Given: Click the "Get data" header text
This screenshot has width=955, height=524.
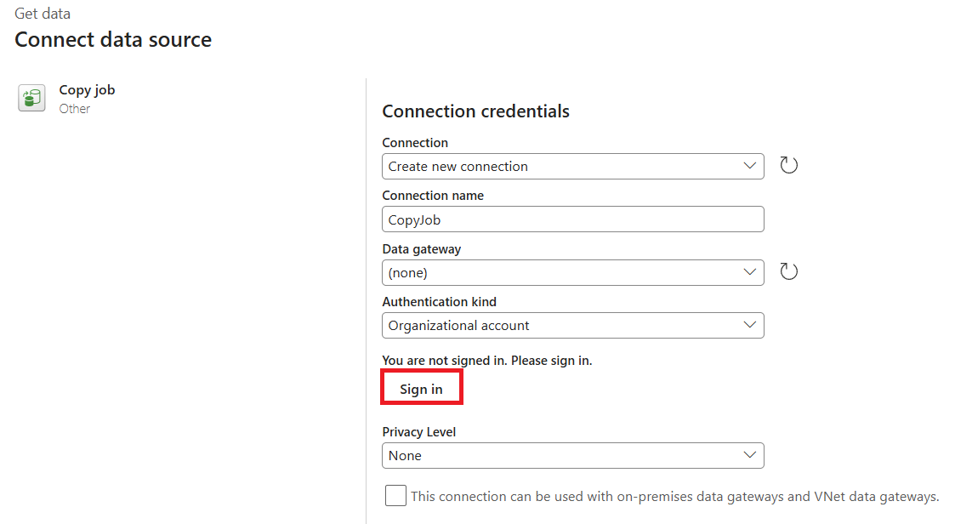Looking at the screenshot, I should (43, 14).
